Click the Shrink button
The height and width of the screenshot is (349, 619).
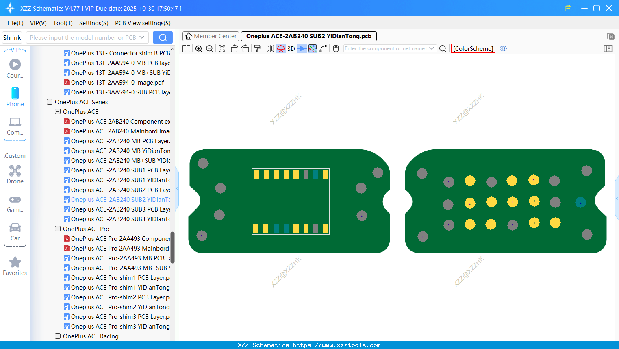[12, 37]
